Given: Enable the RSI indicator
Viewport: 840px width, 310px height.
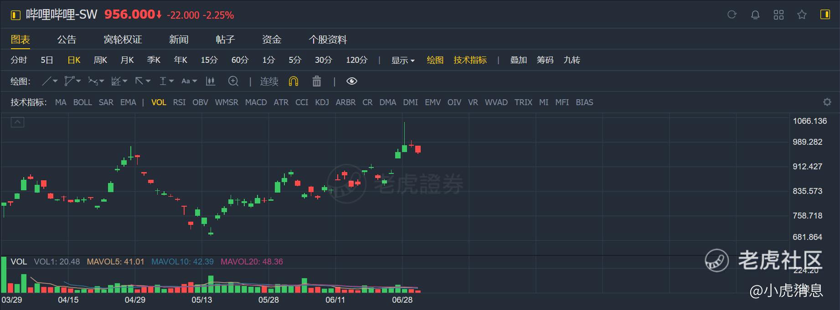Looking at the screenshot, I should 179,102.
